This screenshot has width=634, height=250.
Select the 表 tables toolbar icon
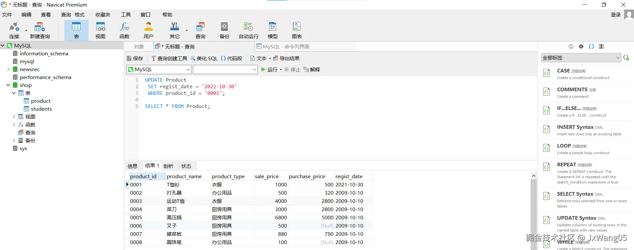pos(76,30)
